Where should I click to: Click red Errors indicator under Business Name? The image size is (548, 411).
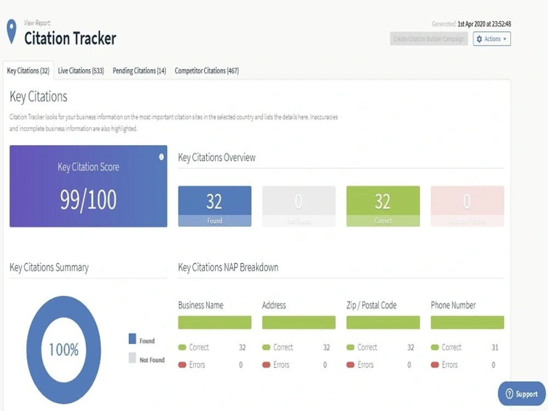182,365
